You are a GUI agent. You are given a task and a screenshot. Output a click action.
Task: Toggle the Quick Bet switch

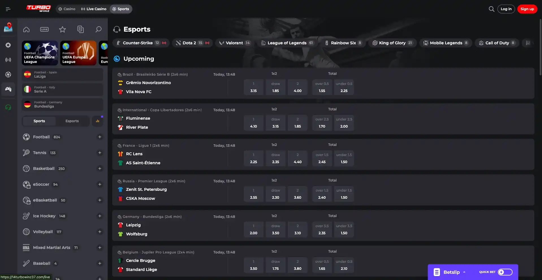coord(505,272)
